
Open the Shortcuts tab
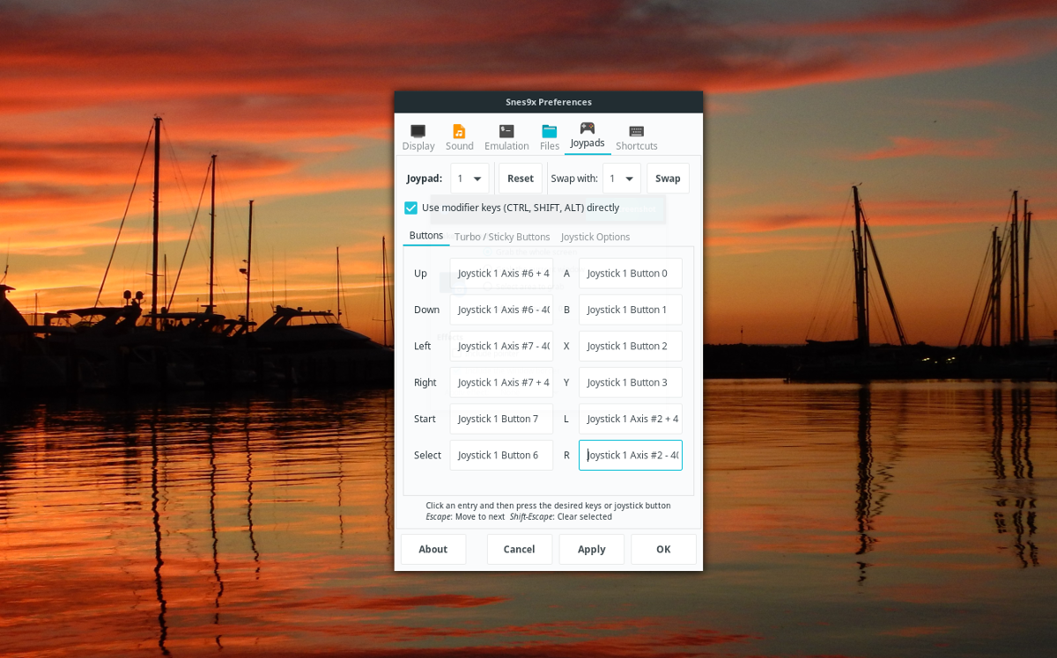[x=637, y=137]
